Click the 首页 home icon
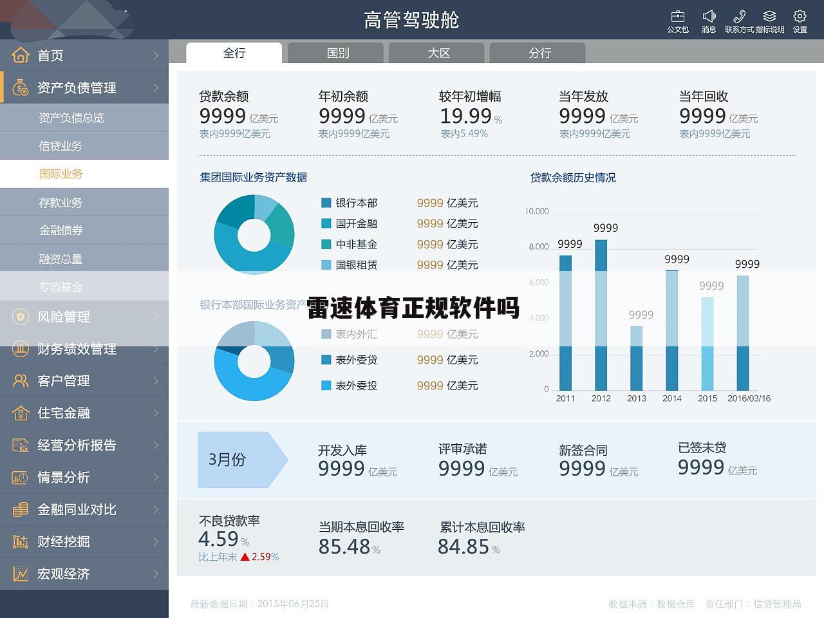The width and height of the screenshot is (824, 618). pos(21,55)
